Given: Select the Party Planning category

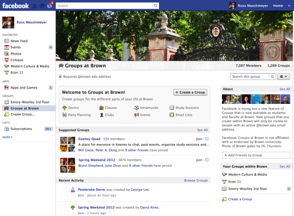Looking at the screenshot, I should (79, 115).
